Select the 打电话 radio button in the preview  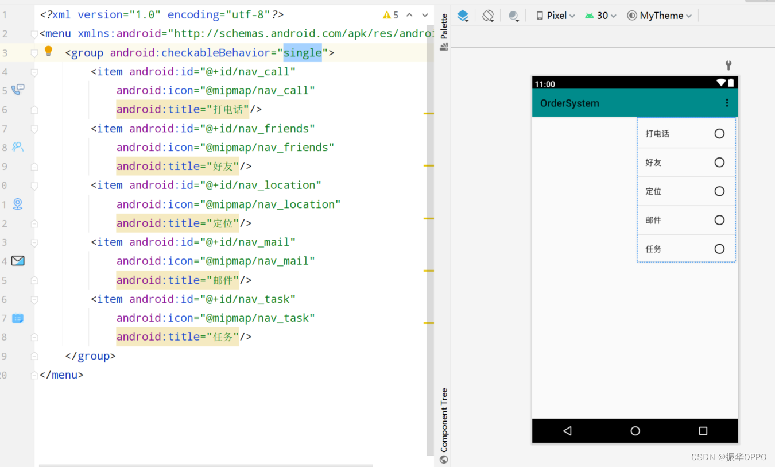(x=719, y=133)
